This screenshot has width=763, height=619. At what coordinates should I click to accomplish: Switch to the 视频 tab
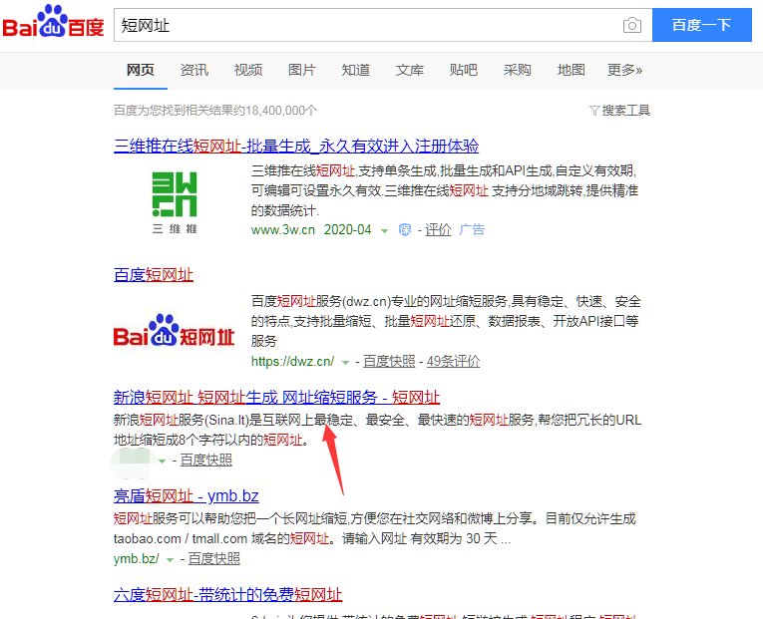click(x=248, y=70)
